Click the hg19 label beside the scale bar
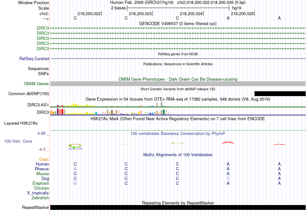The image size is (306, 215). [x=237, y=8]
